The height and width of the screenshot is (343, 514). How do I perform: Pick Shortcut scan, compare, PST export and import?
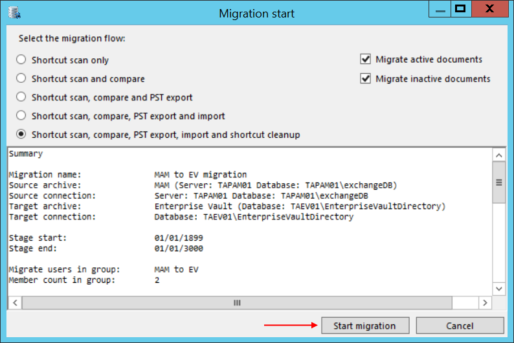21,116
